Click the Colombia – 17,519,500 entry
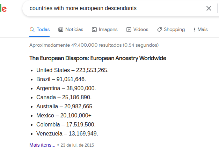Screen dimensions: 219x147 pyautogui.click(x=66, y=124)
